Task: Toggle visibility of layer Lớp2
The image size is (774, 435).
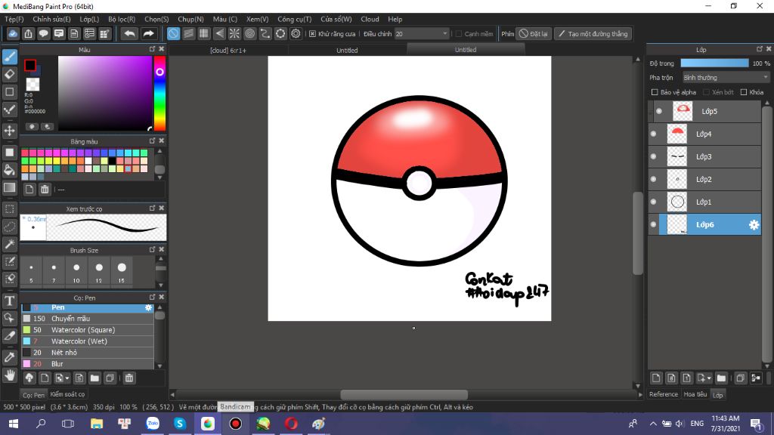Action: tap(654, 180)
